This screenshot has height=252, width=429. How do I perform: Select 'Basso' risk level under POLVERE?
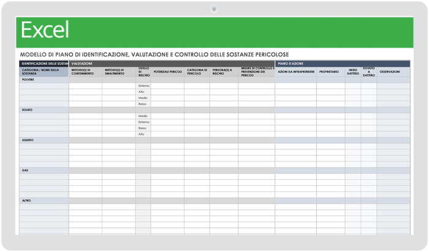click(142, 104)
